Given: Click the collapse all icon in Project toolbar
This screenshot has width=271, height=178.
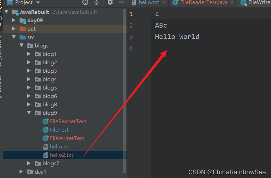Looking at the screenshot, I should tap(96, 2).
